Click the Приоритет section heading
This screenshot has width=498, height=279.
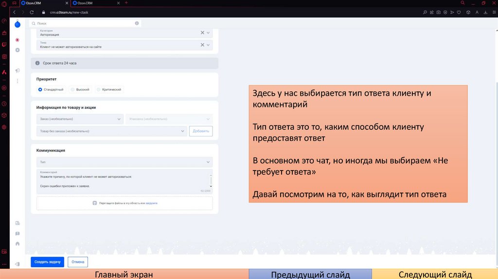(46, 79)
